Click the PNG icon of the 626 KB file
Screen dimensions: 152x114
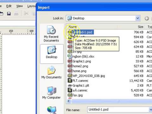pyautogui.click(x=70, y=42)
